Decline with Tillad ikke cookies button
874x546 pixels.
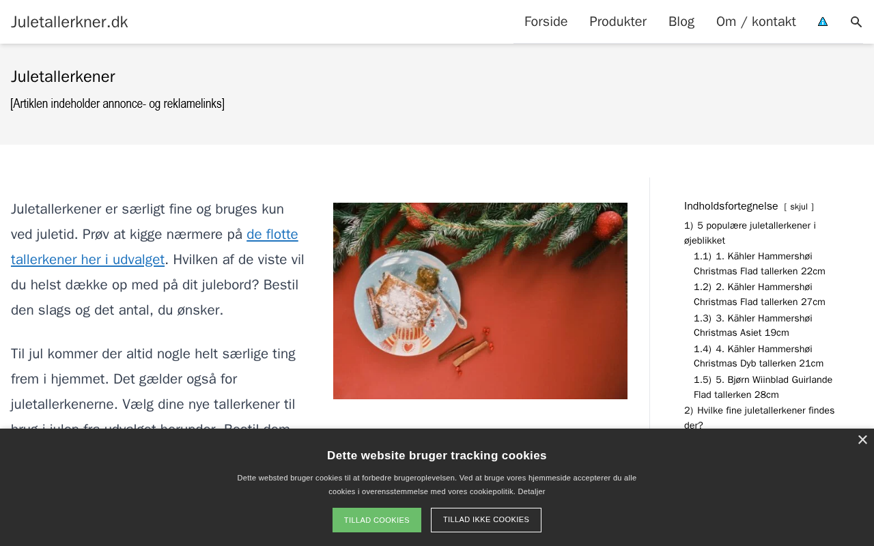pyautogui.click(x=486, y=520)
